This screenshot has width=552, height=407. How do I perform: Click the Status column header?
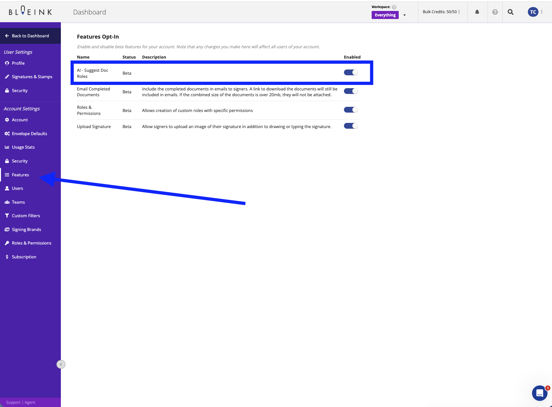point(129,57)
